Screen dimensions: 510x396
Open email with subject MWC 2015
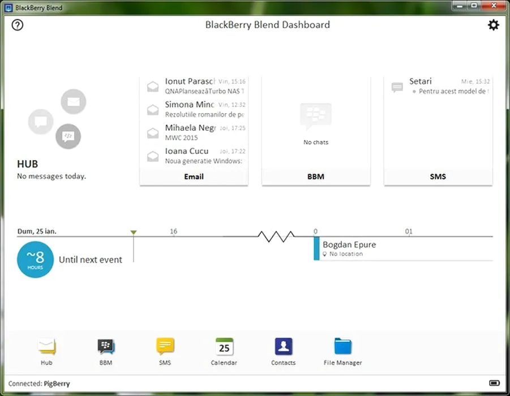click(194, 132)
